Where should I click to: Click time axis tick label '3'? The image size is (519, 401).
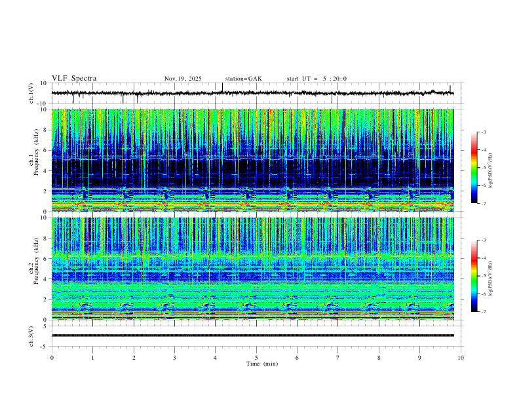pyautogui.click(x=174, y=358)
